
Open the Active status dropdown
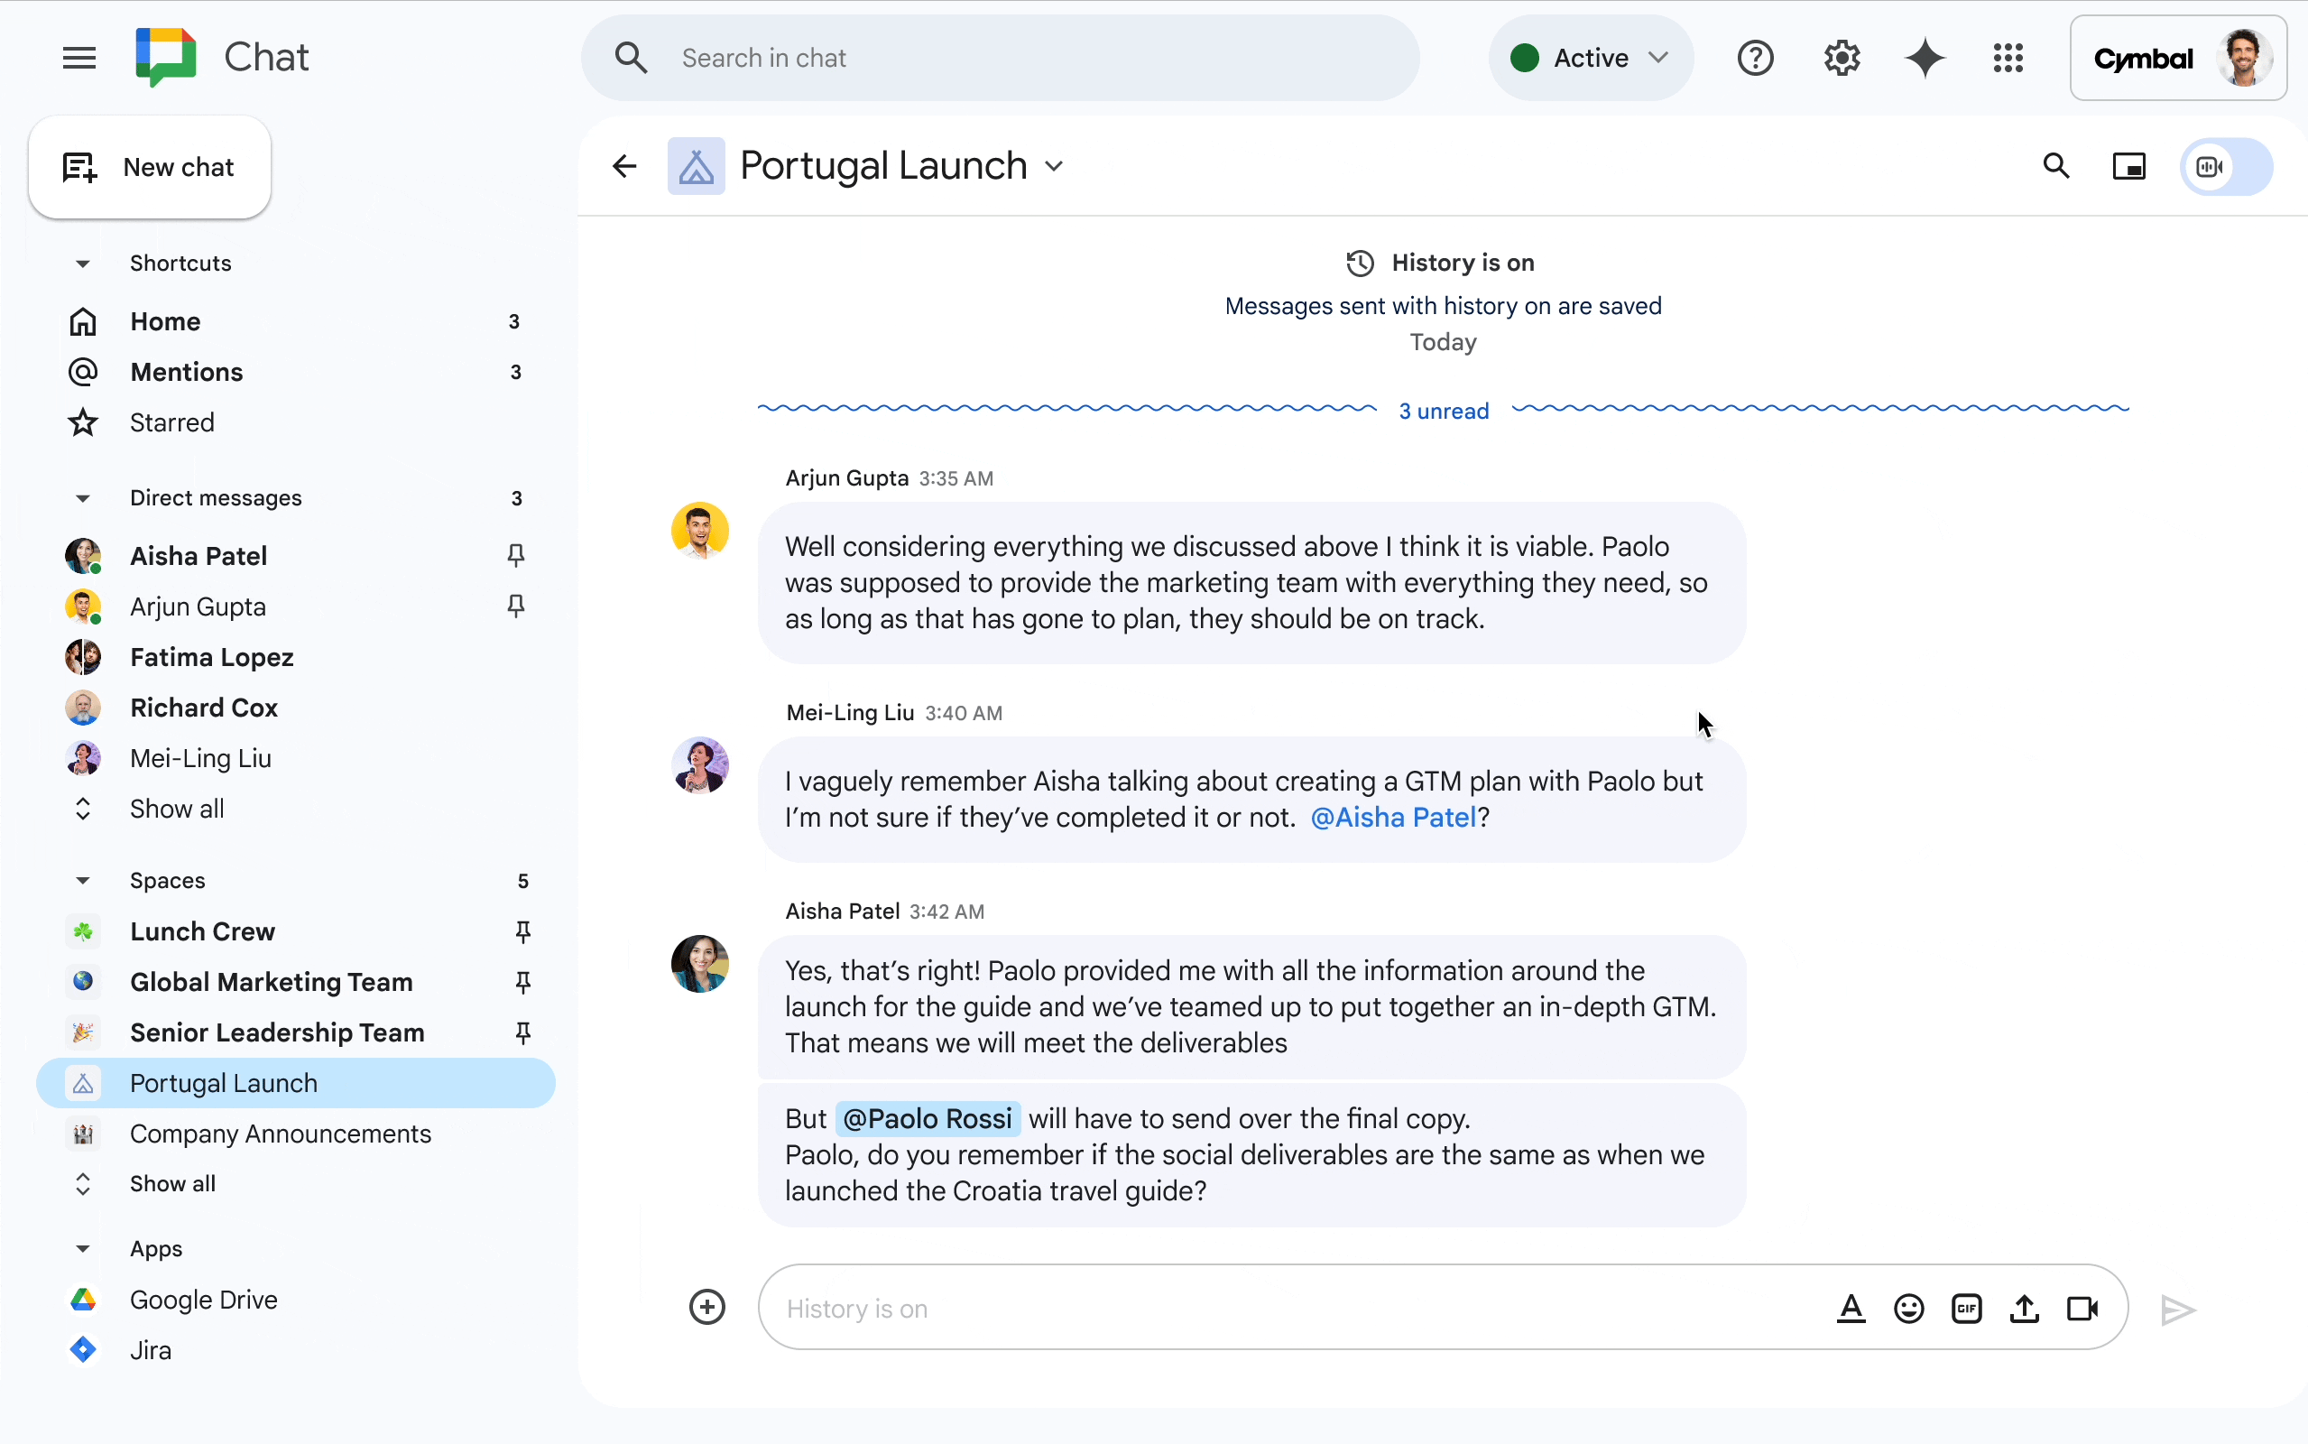pyautogui.click(x=1590, y=59)
